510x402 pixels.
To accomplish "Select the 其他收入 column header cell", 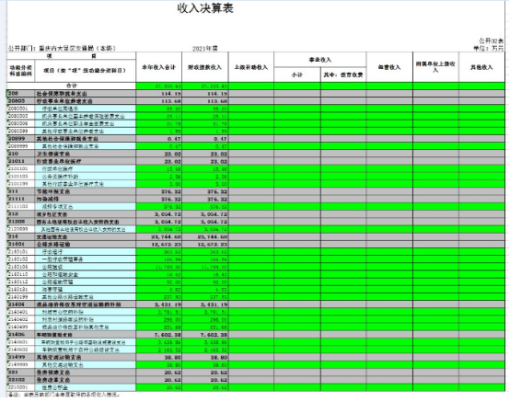I will tap(481, 67).
